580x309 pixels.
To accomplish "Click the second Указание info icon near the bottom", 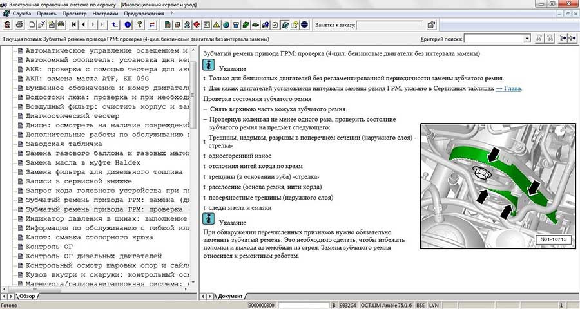I will 209,219.
